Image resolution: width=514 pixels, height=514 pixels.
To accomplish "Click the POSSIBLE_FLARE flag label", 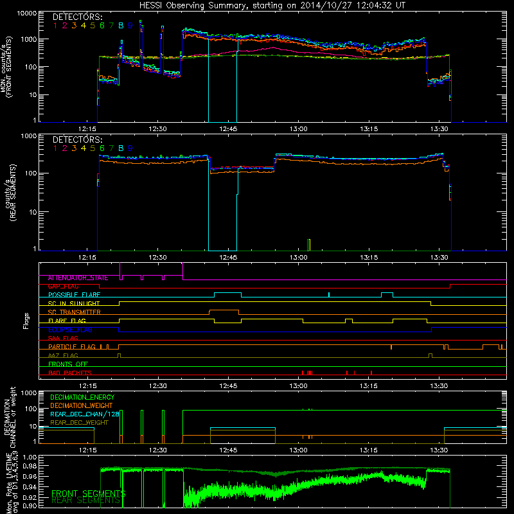I will [x=74, y=295].
